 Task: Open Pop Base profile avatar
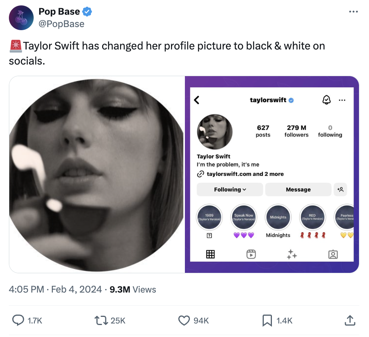coord(21,18)
